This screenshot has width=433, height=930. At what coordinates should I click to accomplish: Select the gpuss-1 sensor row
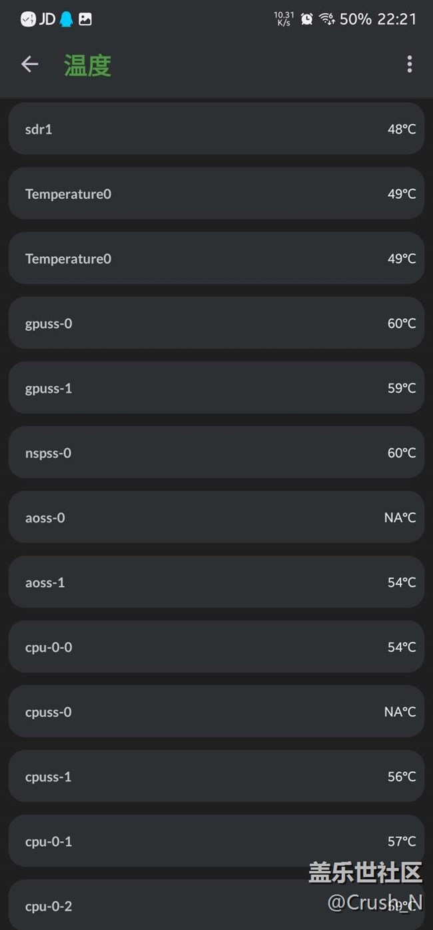(x=216, y=388)
